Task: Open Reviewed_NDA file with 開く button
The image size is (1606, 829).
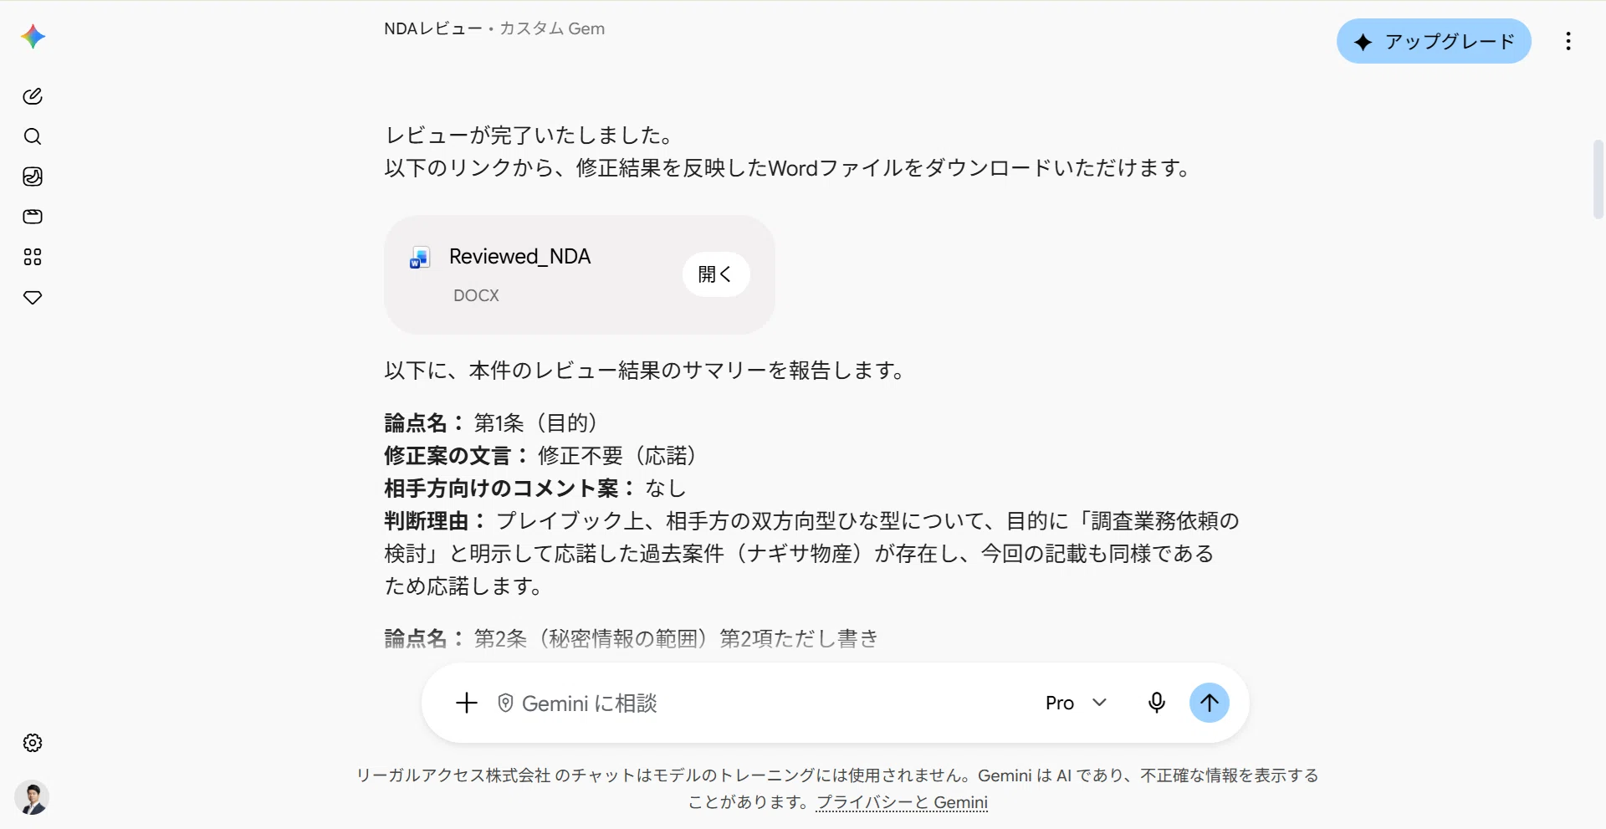Action: [716, 274]
